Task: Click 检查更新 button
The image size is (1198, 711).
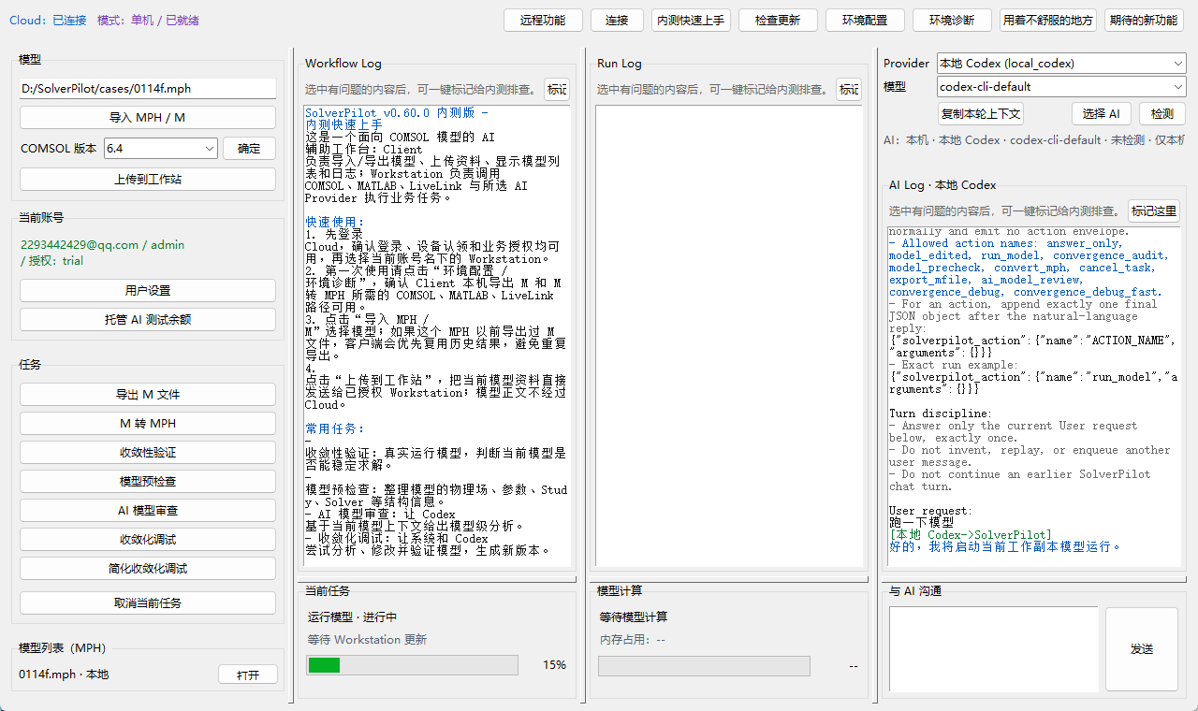Action: pyautogui.click(x=778, y=21)
